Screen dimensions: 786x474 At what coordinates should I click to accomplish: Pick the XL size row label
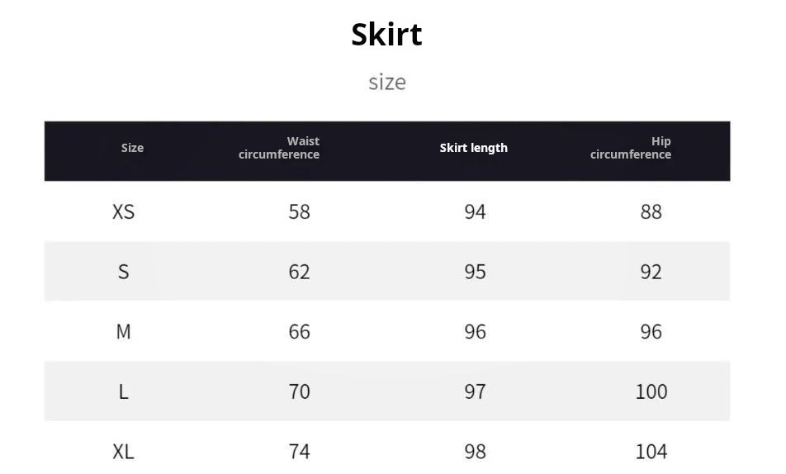coord(123,452)
